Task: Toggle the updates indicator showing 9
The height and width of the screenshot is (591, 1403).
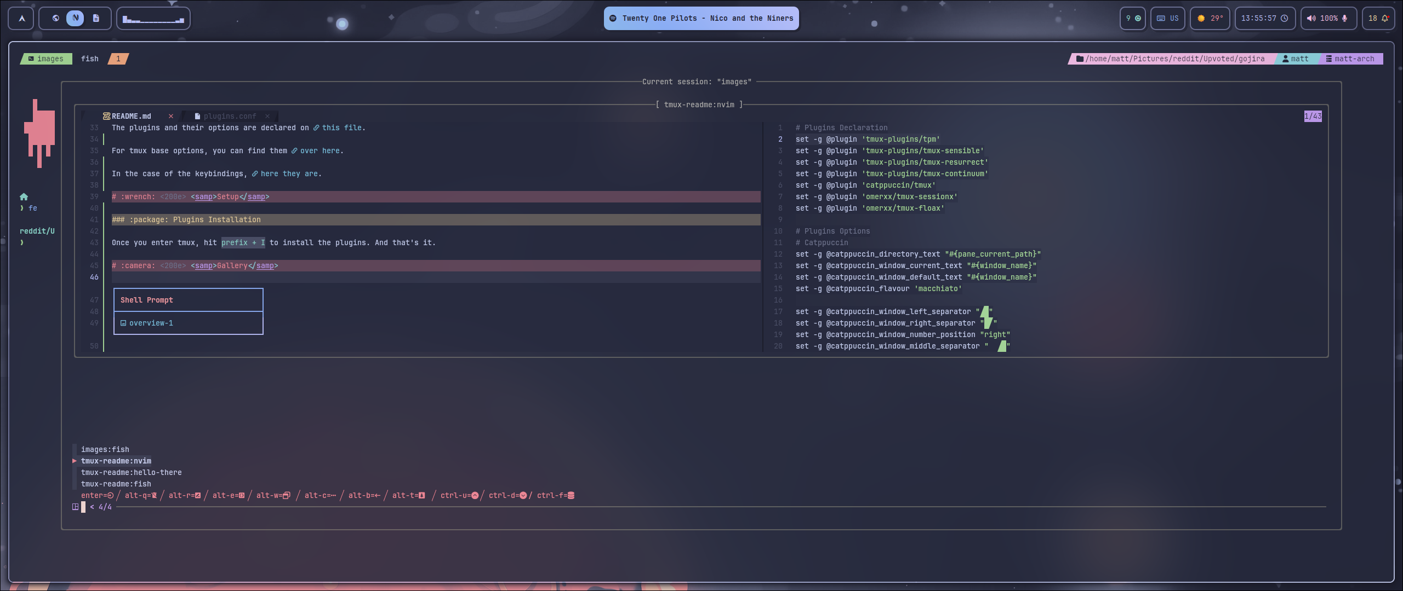Action: 1132,18
